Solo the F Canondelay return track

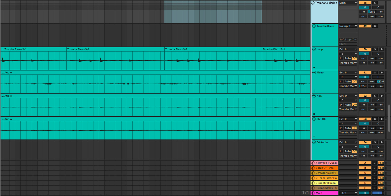tap(374, 188)
